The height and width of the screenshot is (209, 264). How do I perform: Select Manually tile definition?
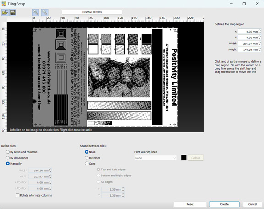coord(14,164)
